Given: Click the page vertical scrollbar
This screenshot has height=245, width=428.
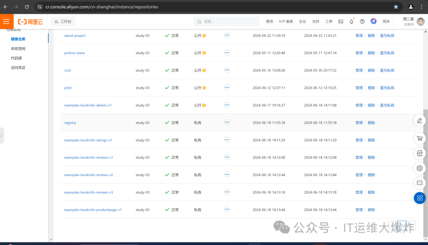Looking at the screenshot, I should [x=426, y=173].
